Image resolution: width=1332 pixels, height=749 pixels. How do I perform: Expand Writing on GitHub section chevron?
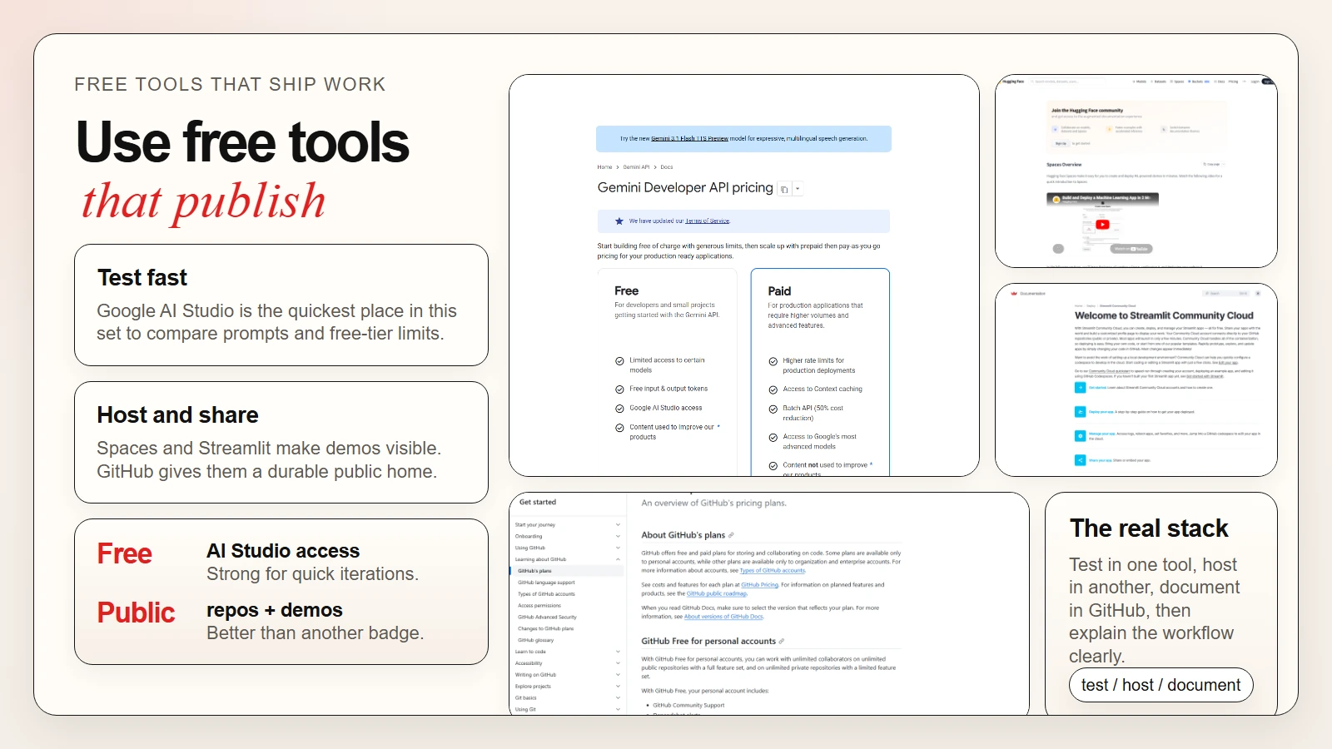(618, 675)
